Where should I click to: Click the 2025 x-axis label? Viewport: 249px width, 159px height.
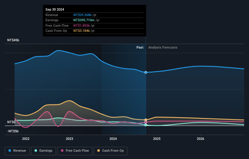tap(157, 139)
